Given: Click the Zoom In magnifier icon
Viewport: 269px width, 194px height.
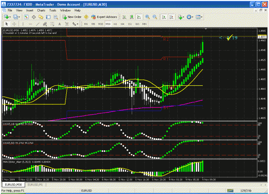Looking at the screenshot, I should click(x=147, y=17).
